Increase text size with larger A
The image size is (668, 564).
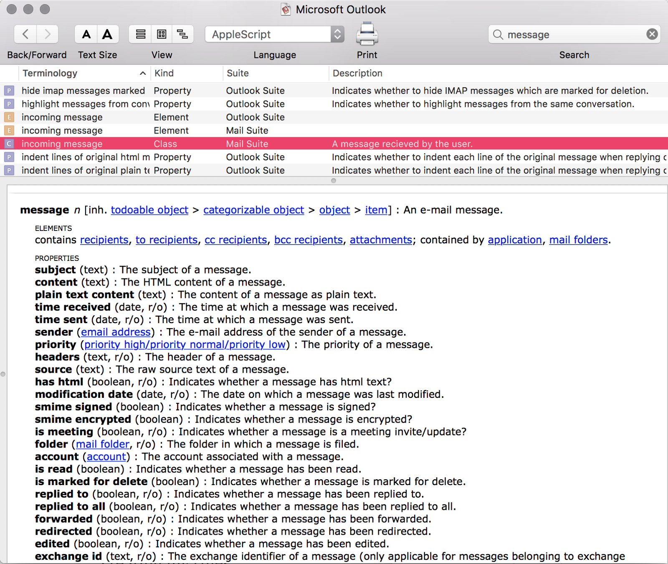pyautogui.click(x=107, y=34)
